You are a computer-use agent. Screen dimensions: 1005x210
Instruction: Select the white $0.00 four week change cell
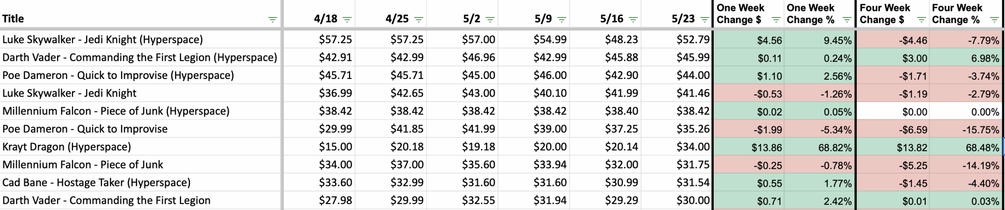tap(893, 111)
